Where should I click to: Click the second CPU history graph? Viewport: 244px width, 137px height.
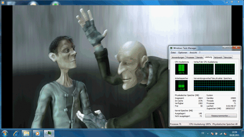pos(225,69)
